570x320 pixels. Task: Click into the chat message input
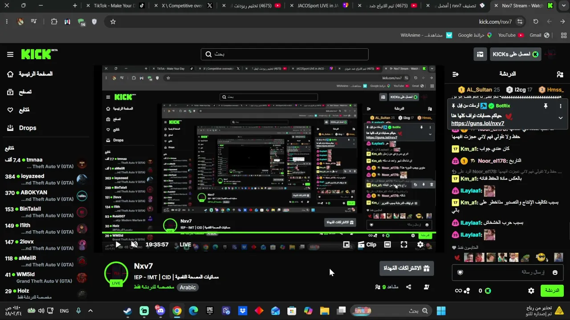click(x=508, y=272)
